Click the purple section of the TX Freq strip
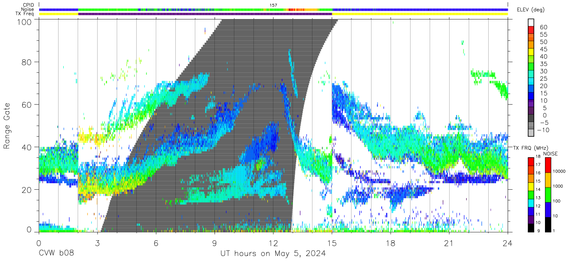Screen dimensions: 571x263 pos(205,14)
